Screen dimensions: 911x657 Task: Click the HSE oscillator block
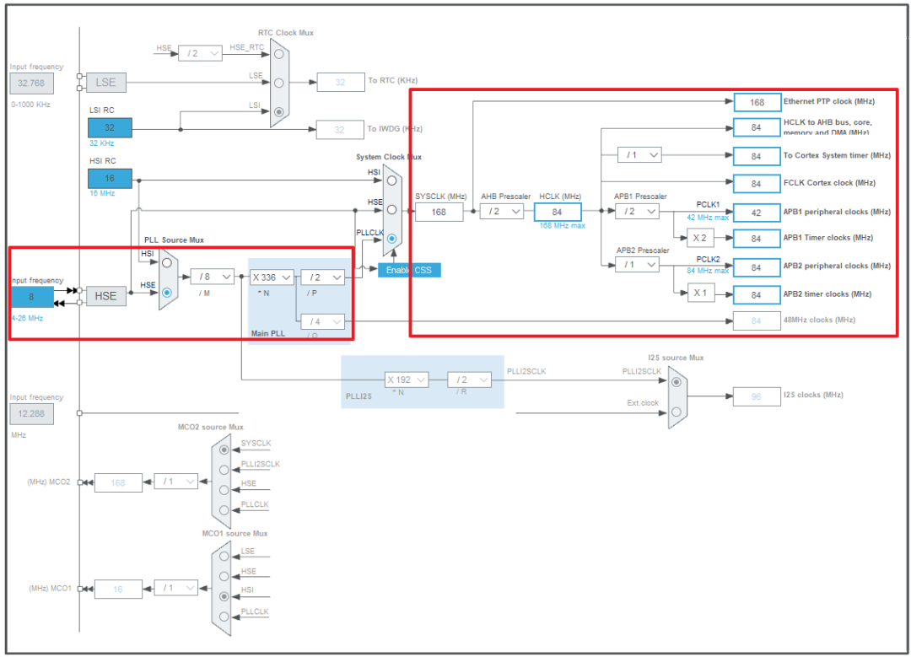tap(105, 296)
